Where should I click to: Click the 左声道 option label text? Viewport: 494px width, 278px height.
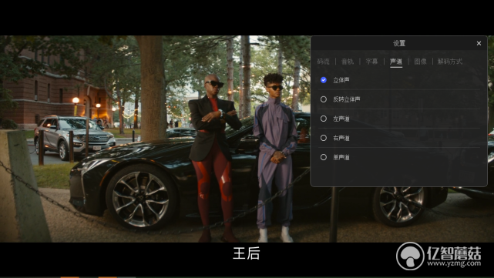341,119
